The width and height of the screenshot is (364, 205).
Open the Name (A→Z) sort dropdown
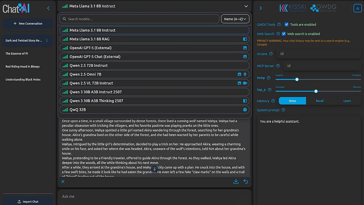235,19
